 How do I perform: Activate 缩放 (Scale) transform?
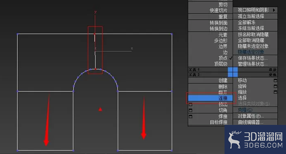click(x=242, y=92)
